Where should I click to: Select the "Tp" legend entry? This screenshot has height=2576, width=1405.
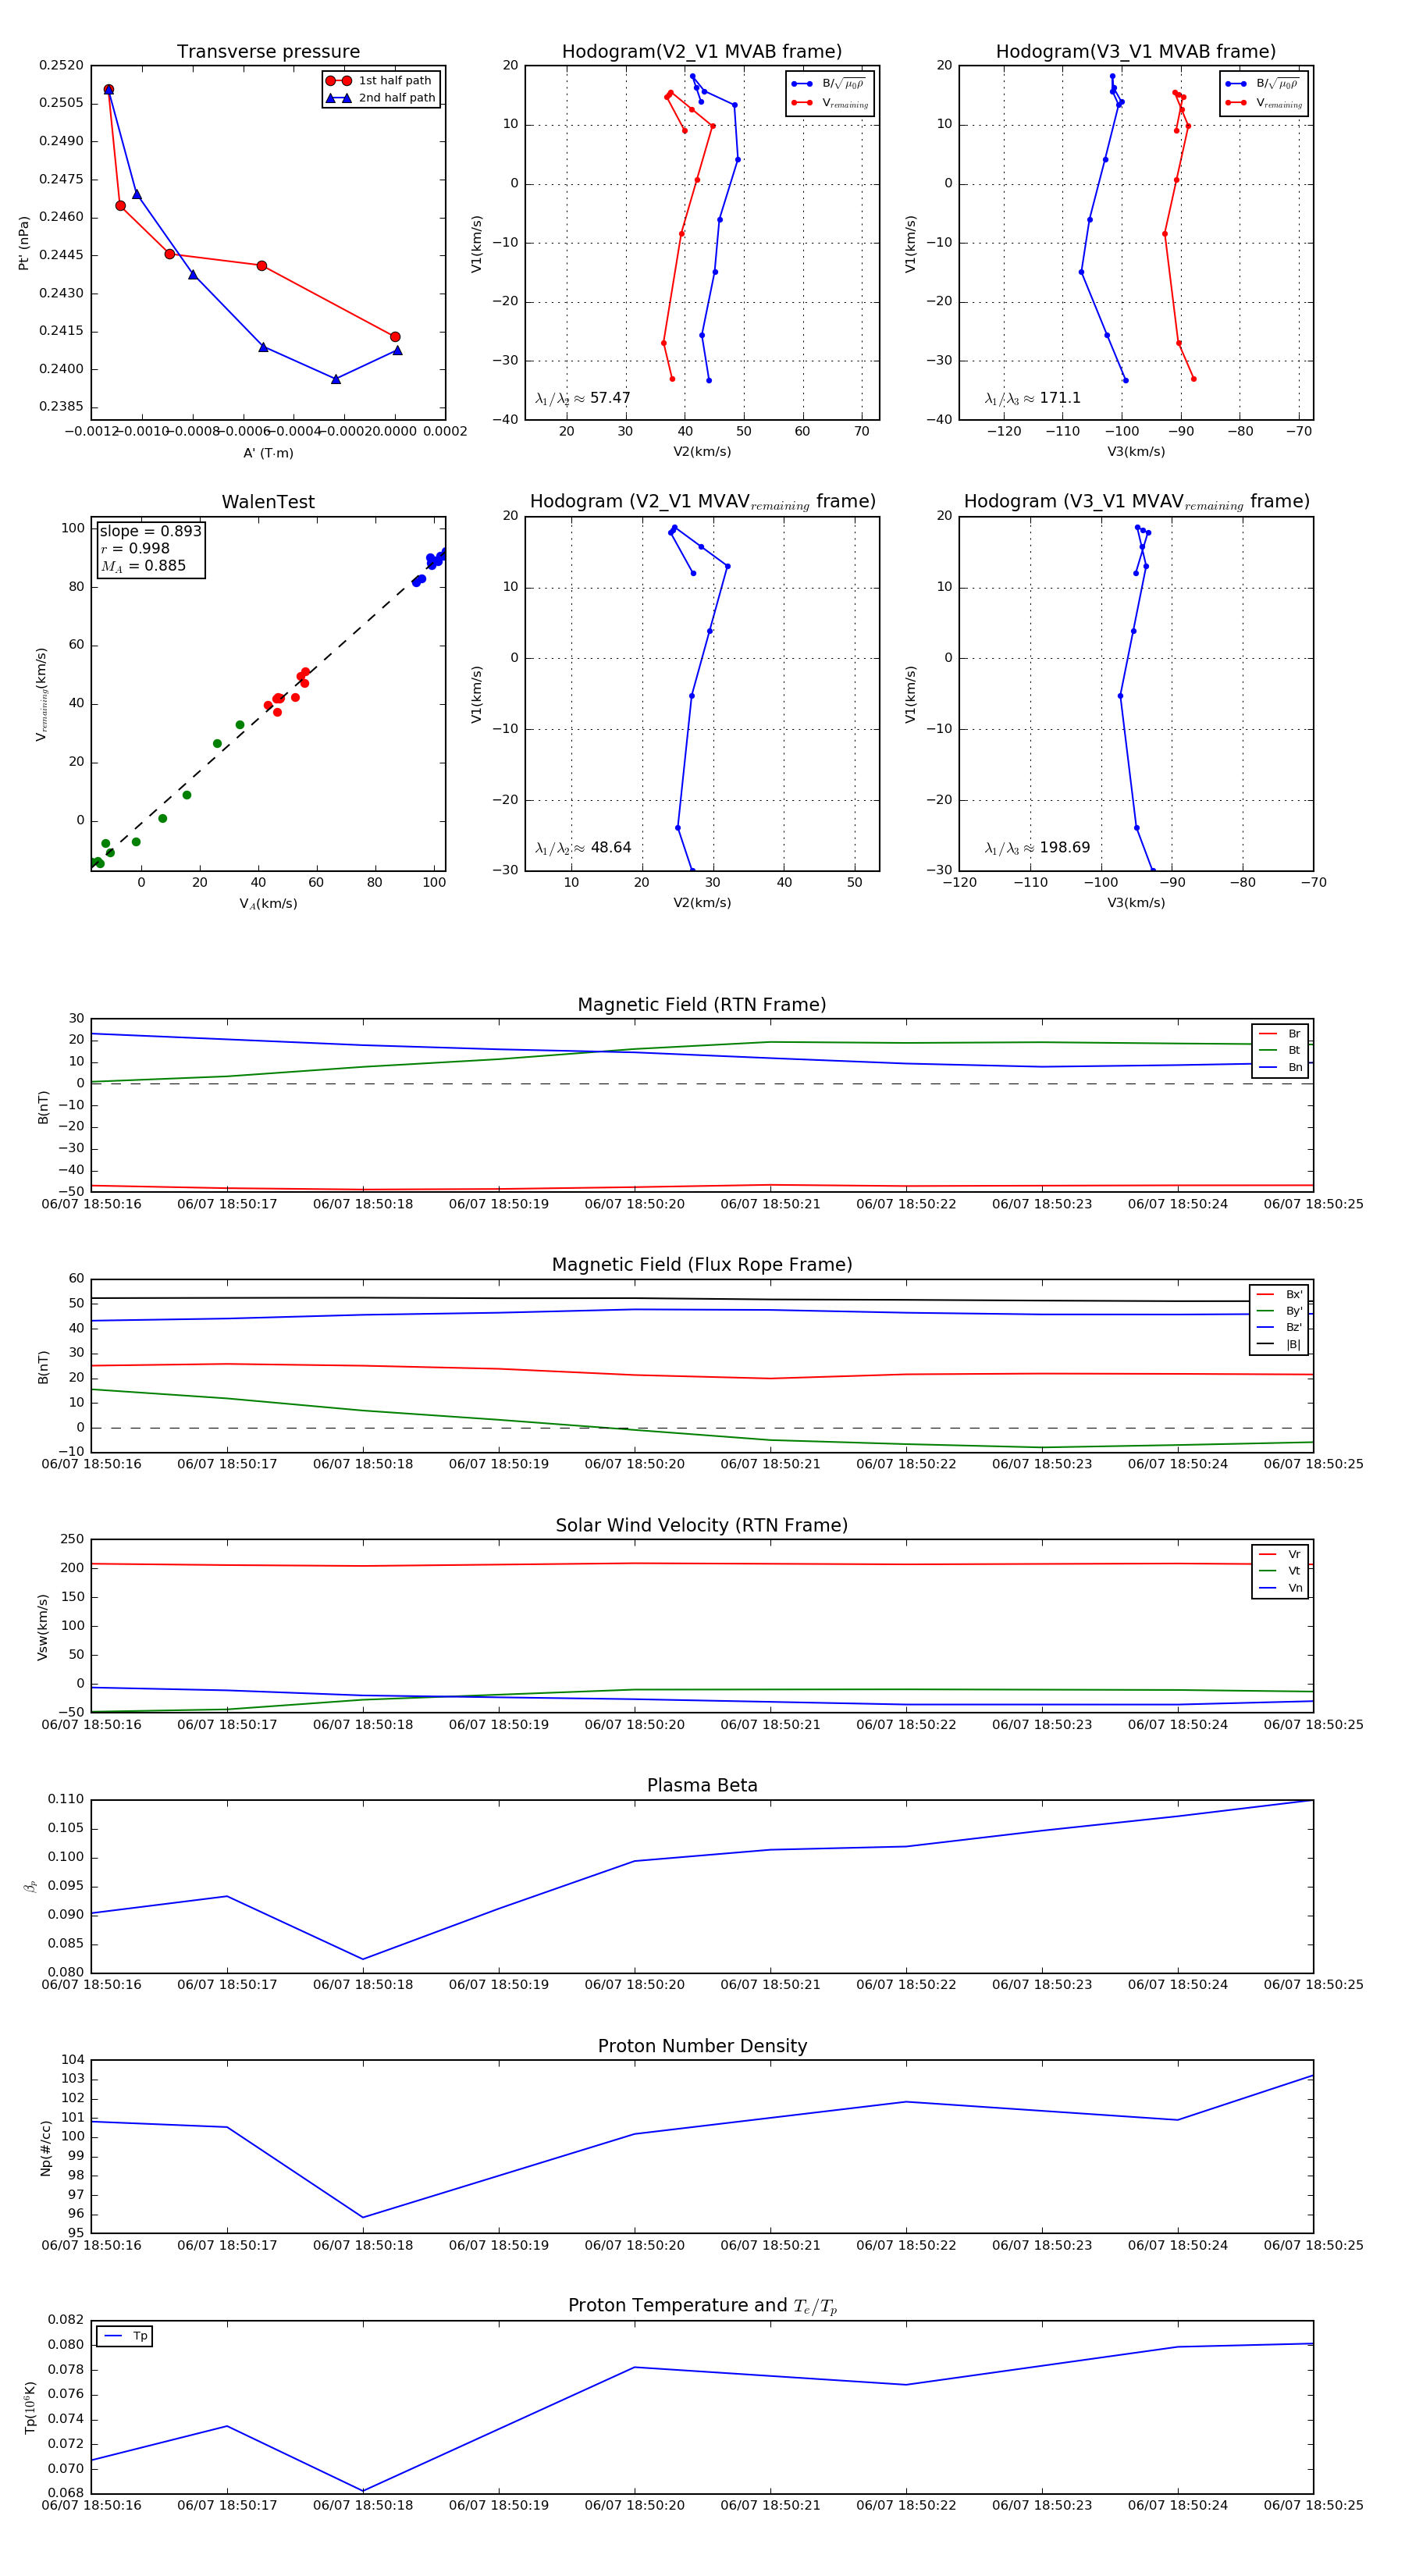125,2337
